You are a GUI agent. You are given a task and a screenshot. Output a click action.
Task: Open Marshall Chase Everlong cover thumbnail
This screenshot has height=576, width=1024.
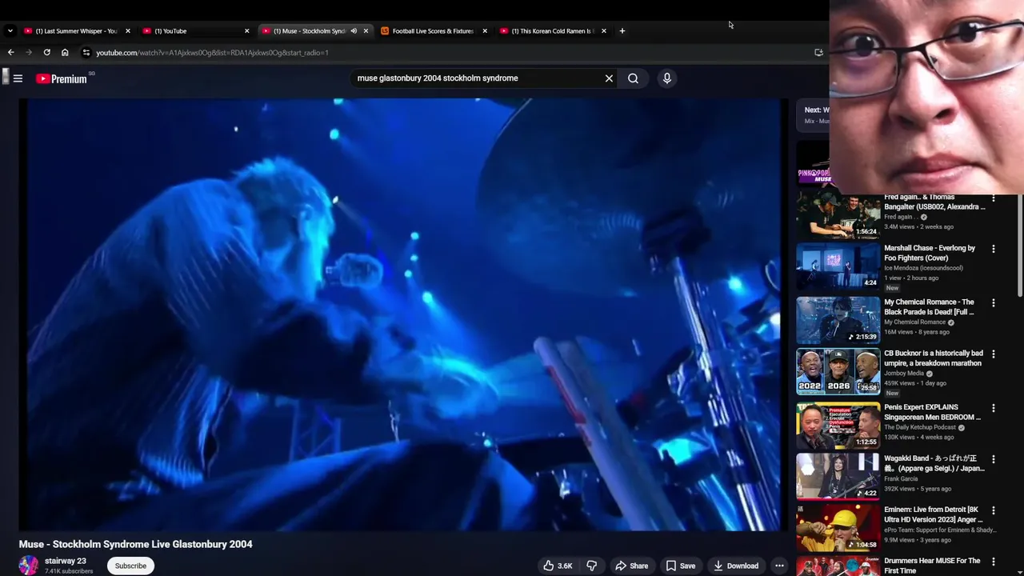pos(838,266)
